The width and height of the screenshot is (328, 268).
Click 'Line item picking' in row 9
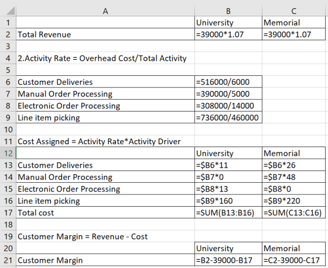click(105, 117)
